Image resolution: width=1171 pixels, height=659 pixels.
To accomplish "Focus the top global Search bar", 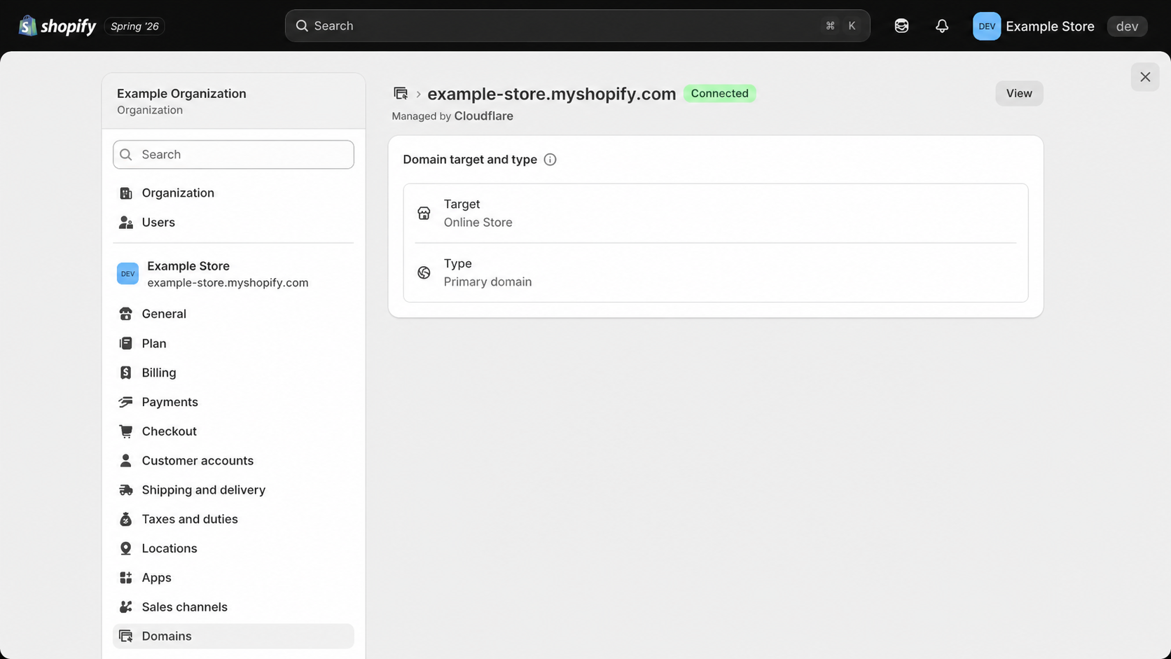I will (x=577, y=26).
